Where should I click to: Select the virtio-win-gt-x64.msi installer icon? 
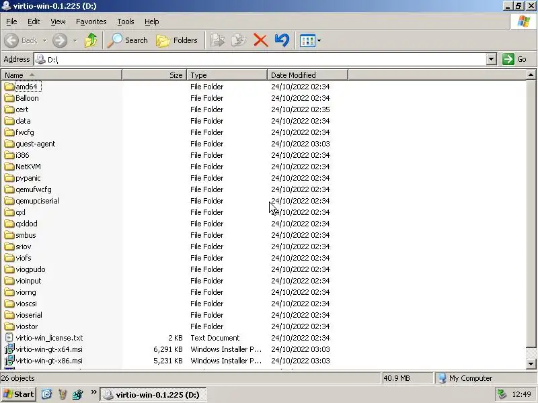pyautogui.click(x=9, y=349)
